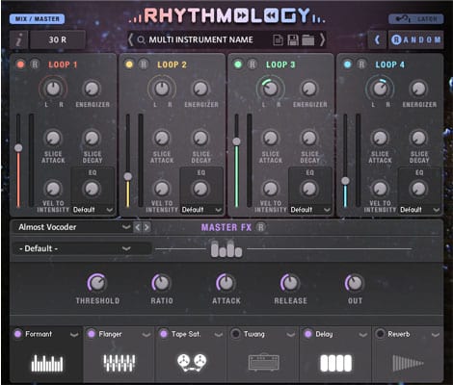Click the Loop 2 volume fader
This screenshot has height=385, width=453.
click(128, 176)
